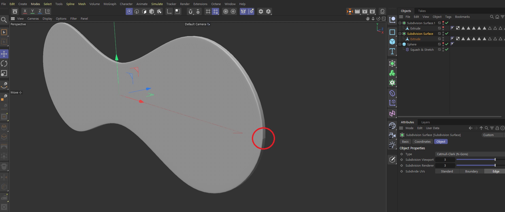Viewport: 505px width, 212px height.
Task: Open the Type Catmull-Clark dropdown
Action: point(470,154)
